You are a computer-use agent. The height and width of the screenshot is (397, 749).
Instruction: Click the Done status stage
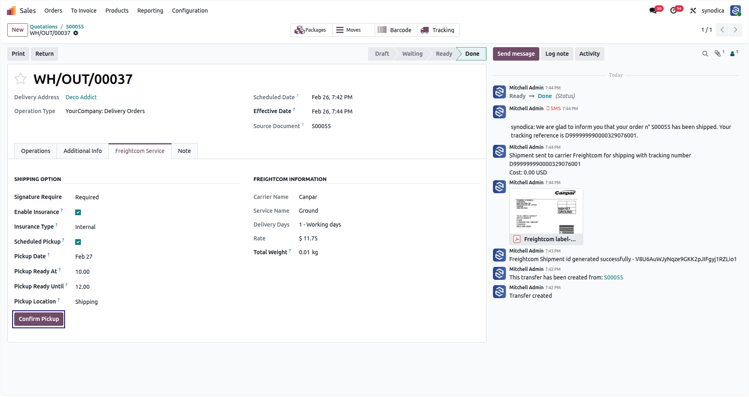pyautogui.click(x=472, y=54)
